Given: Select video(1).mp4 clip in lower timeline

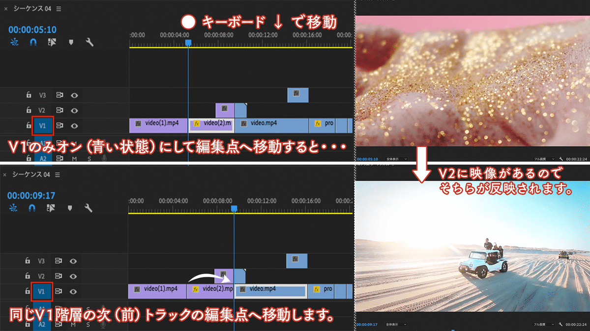Looking at the screenshot, I should tap(157, 291).
